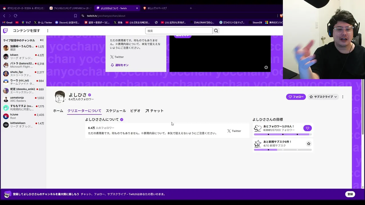Open the チャット popout link

[154, 111]
